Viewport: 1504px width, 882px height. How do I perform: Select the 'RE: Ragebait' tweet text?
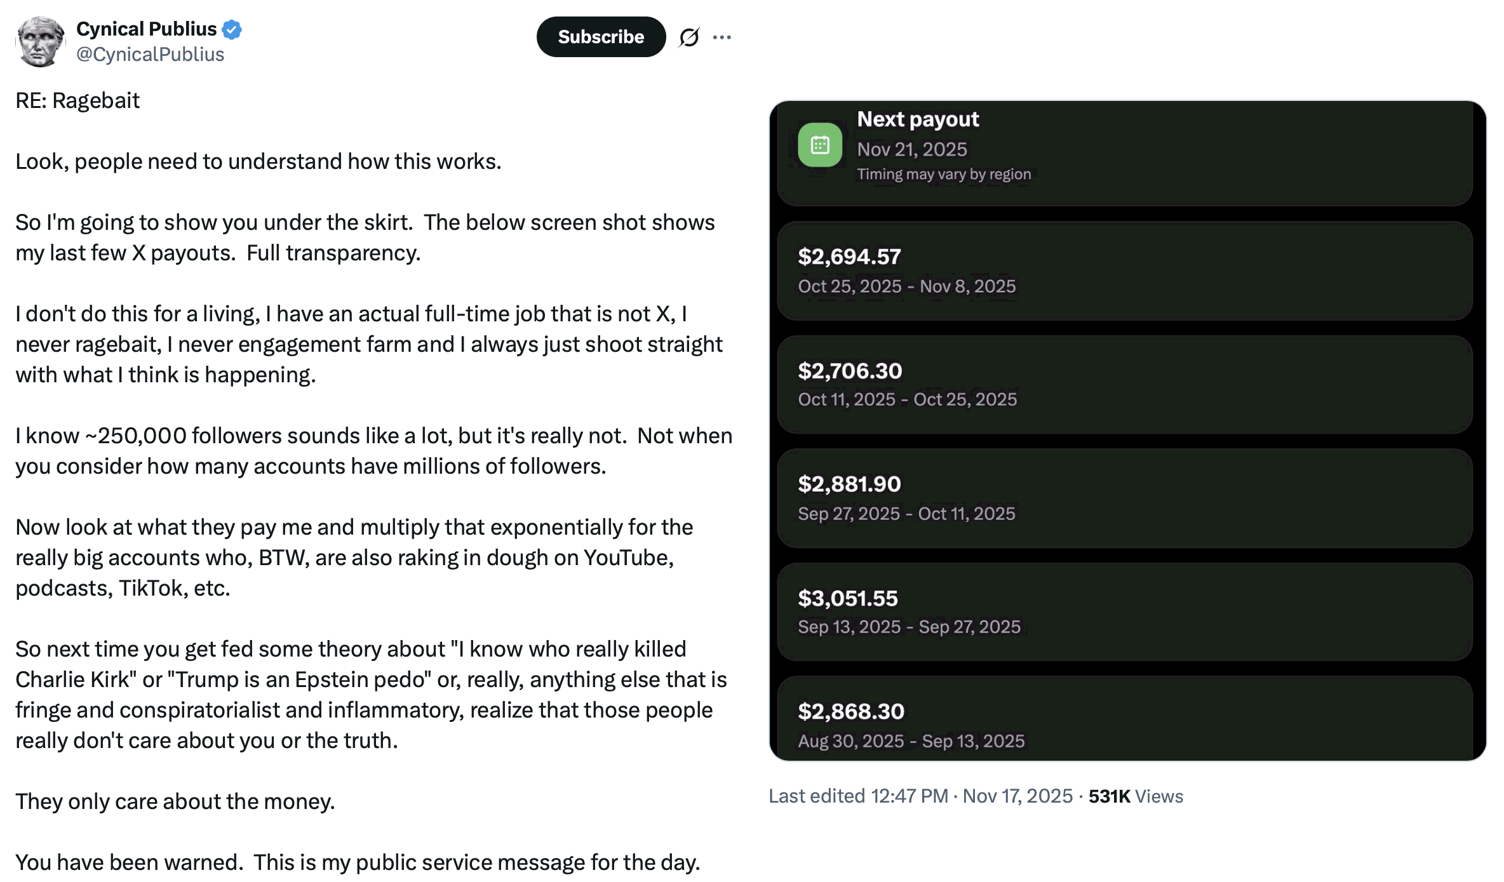coord(77,100)
